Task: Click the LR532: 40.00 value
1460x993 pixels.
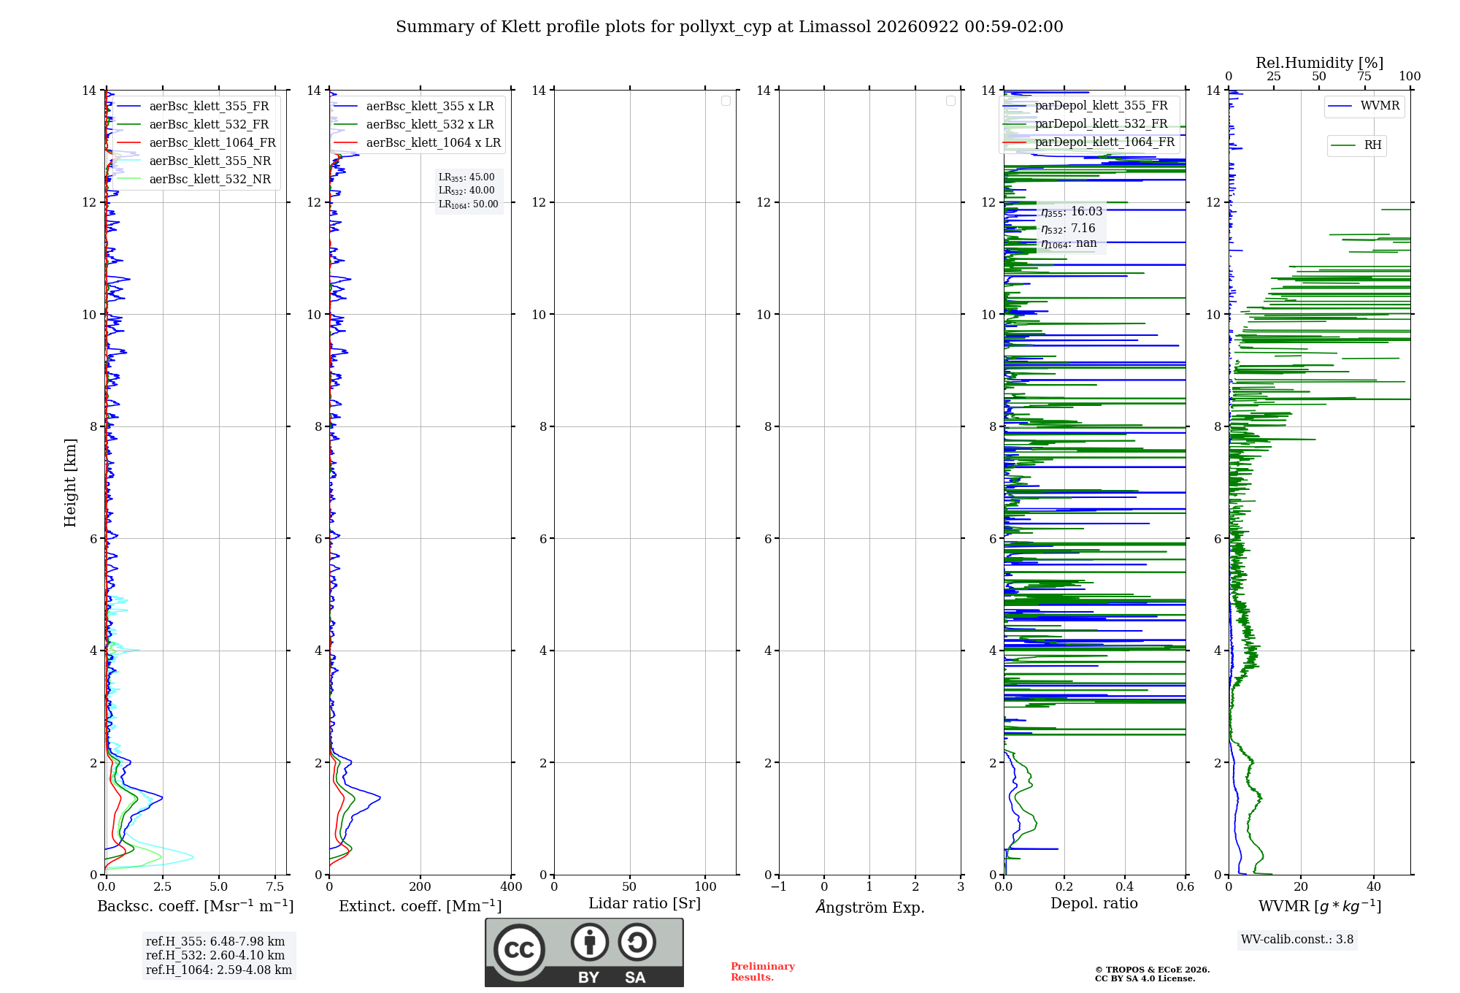Action: (466, 191)
